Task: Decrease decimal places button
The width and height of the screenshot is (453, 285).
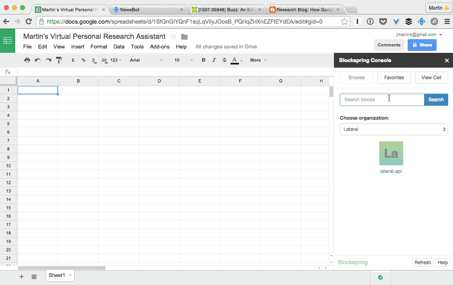Action: 93,60
